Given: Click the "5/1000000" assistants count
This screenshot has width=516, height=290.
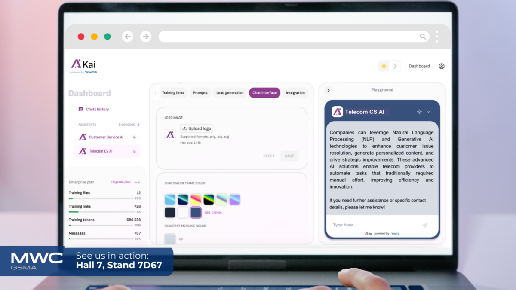Looking at the screenshot, I should (126, 125).
